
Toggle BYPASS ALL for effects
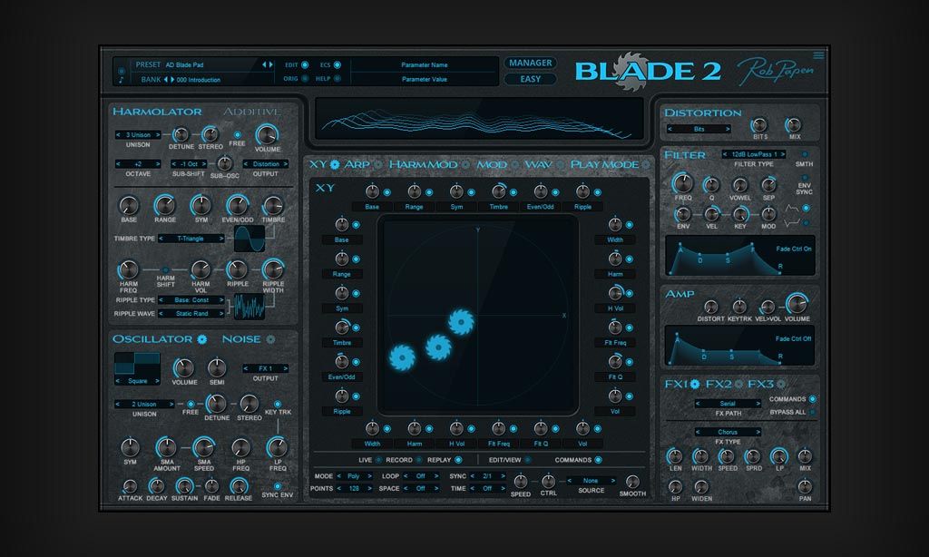coord(812,412)
